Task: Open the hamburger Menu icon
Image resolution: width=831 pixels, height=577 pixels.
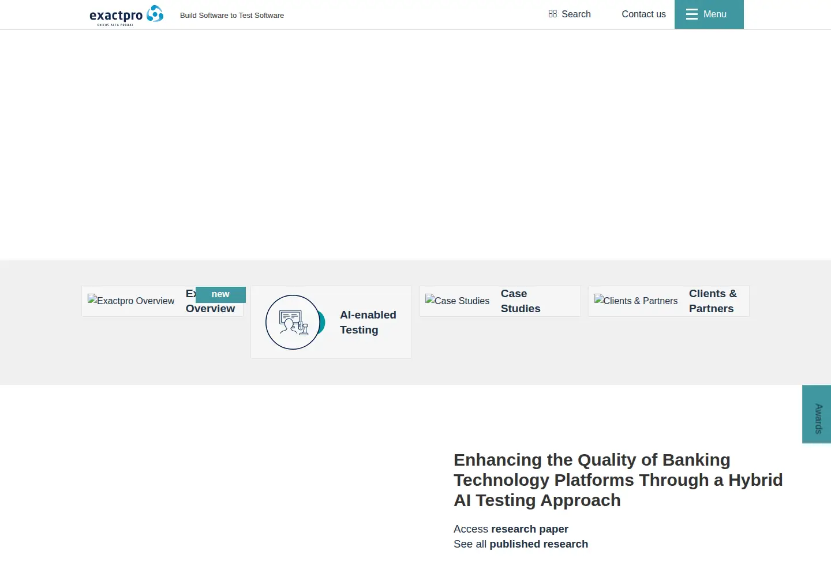Action: (692, 14)
